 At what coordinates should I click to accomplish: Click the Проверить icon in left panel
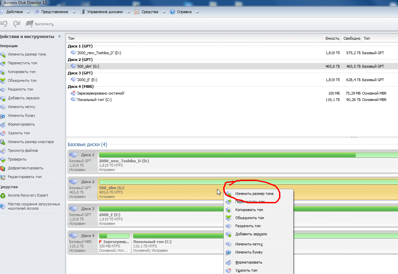click(3, 160)
